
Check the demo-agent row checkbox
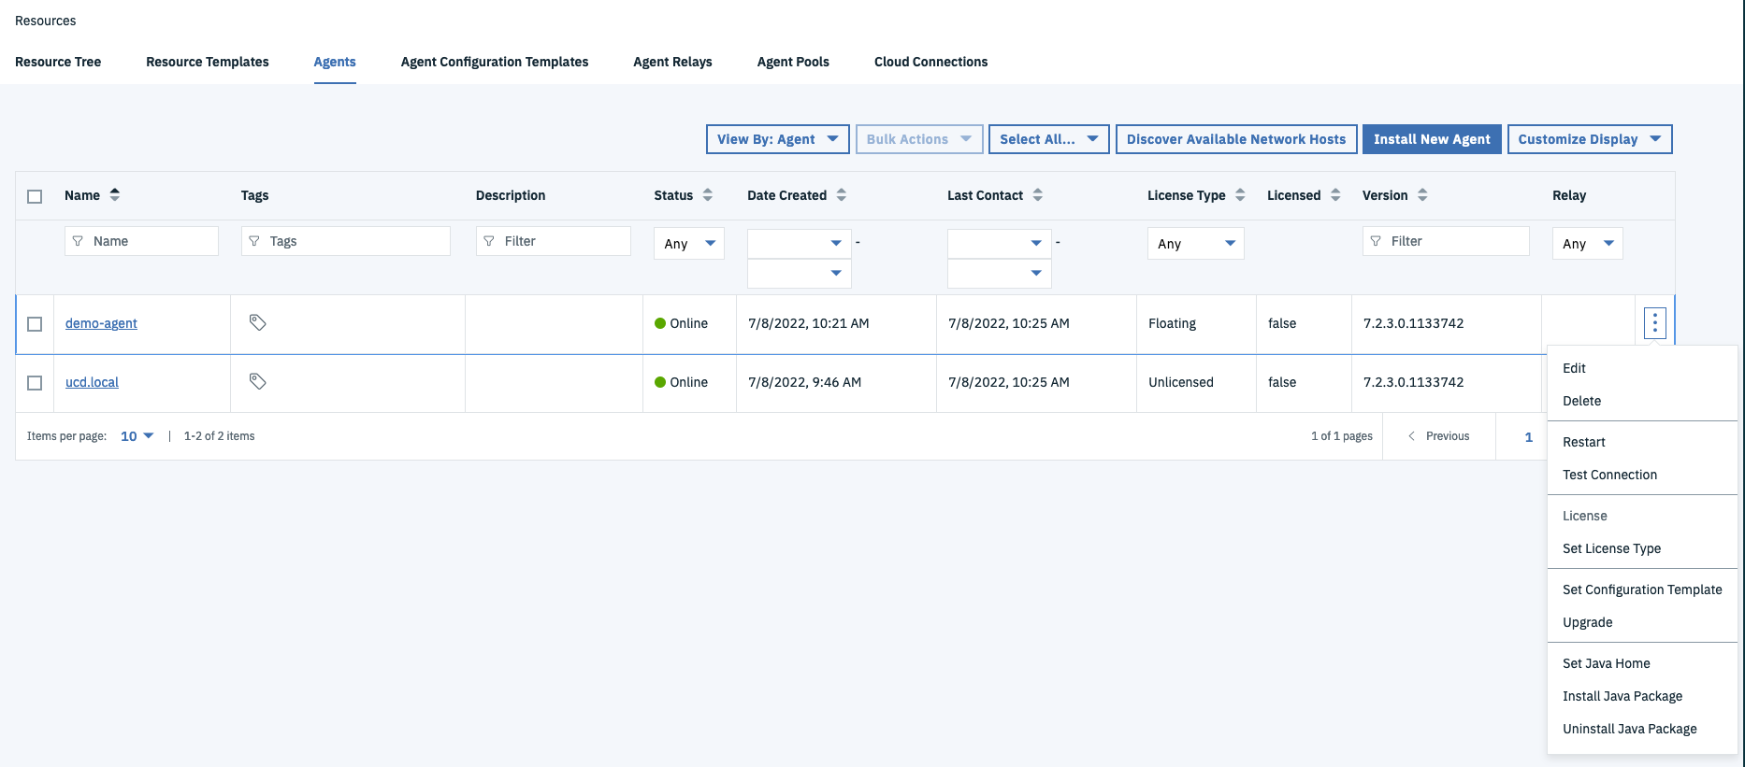point(35,324)
